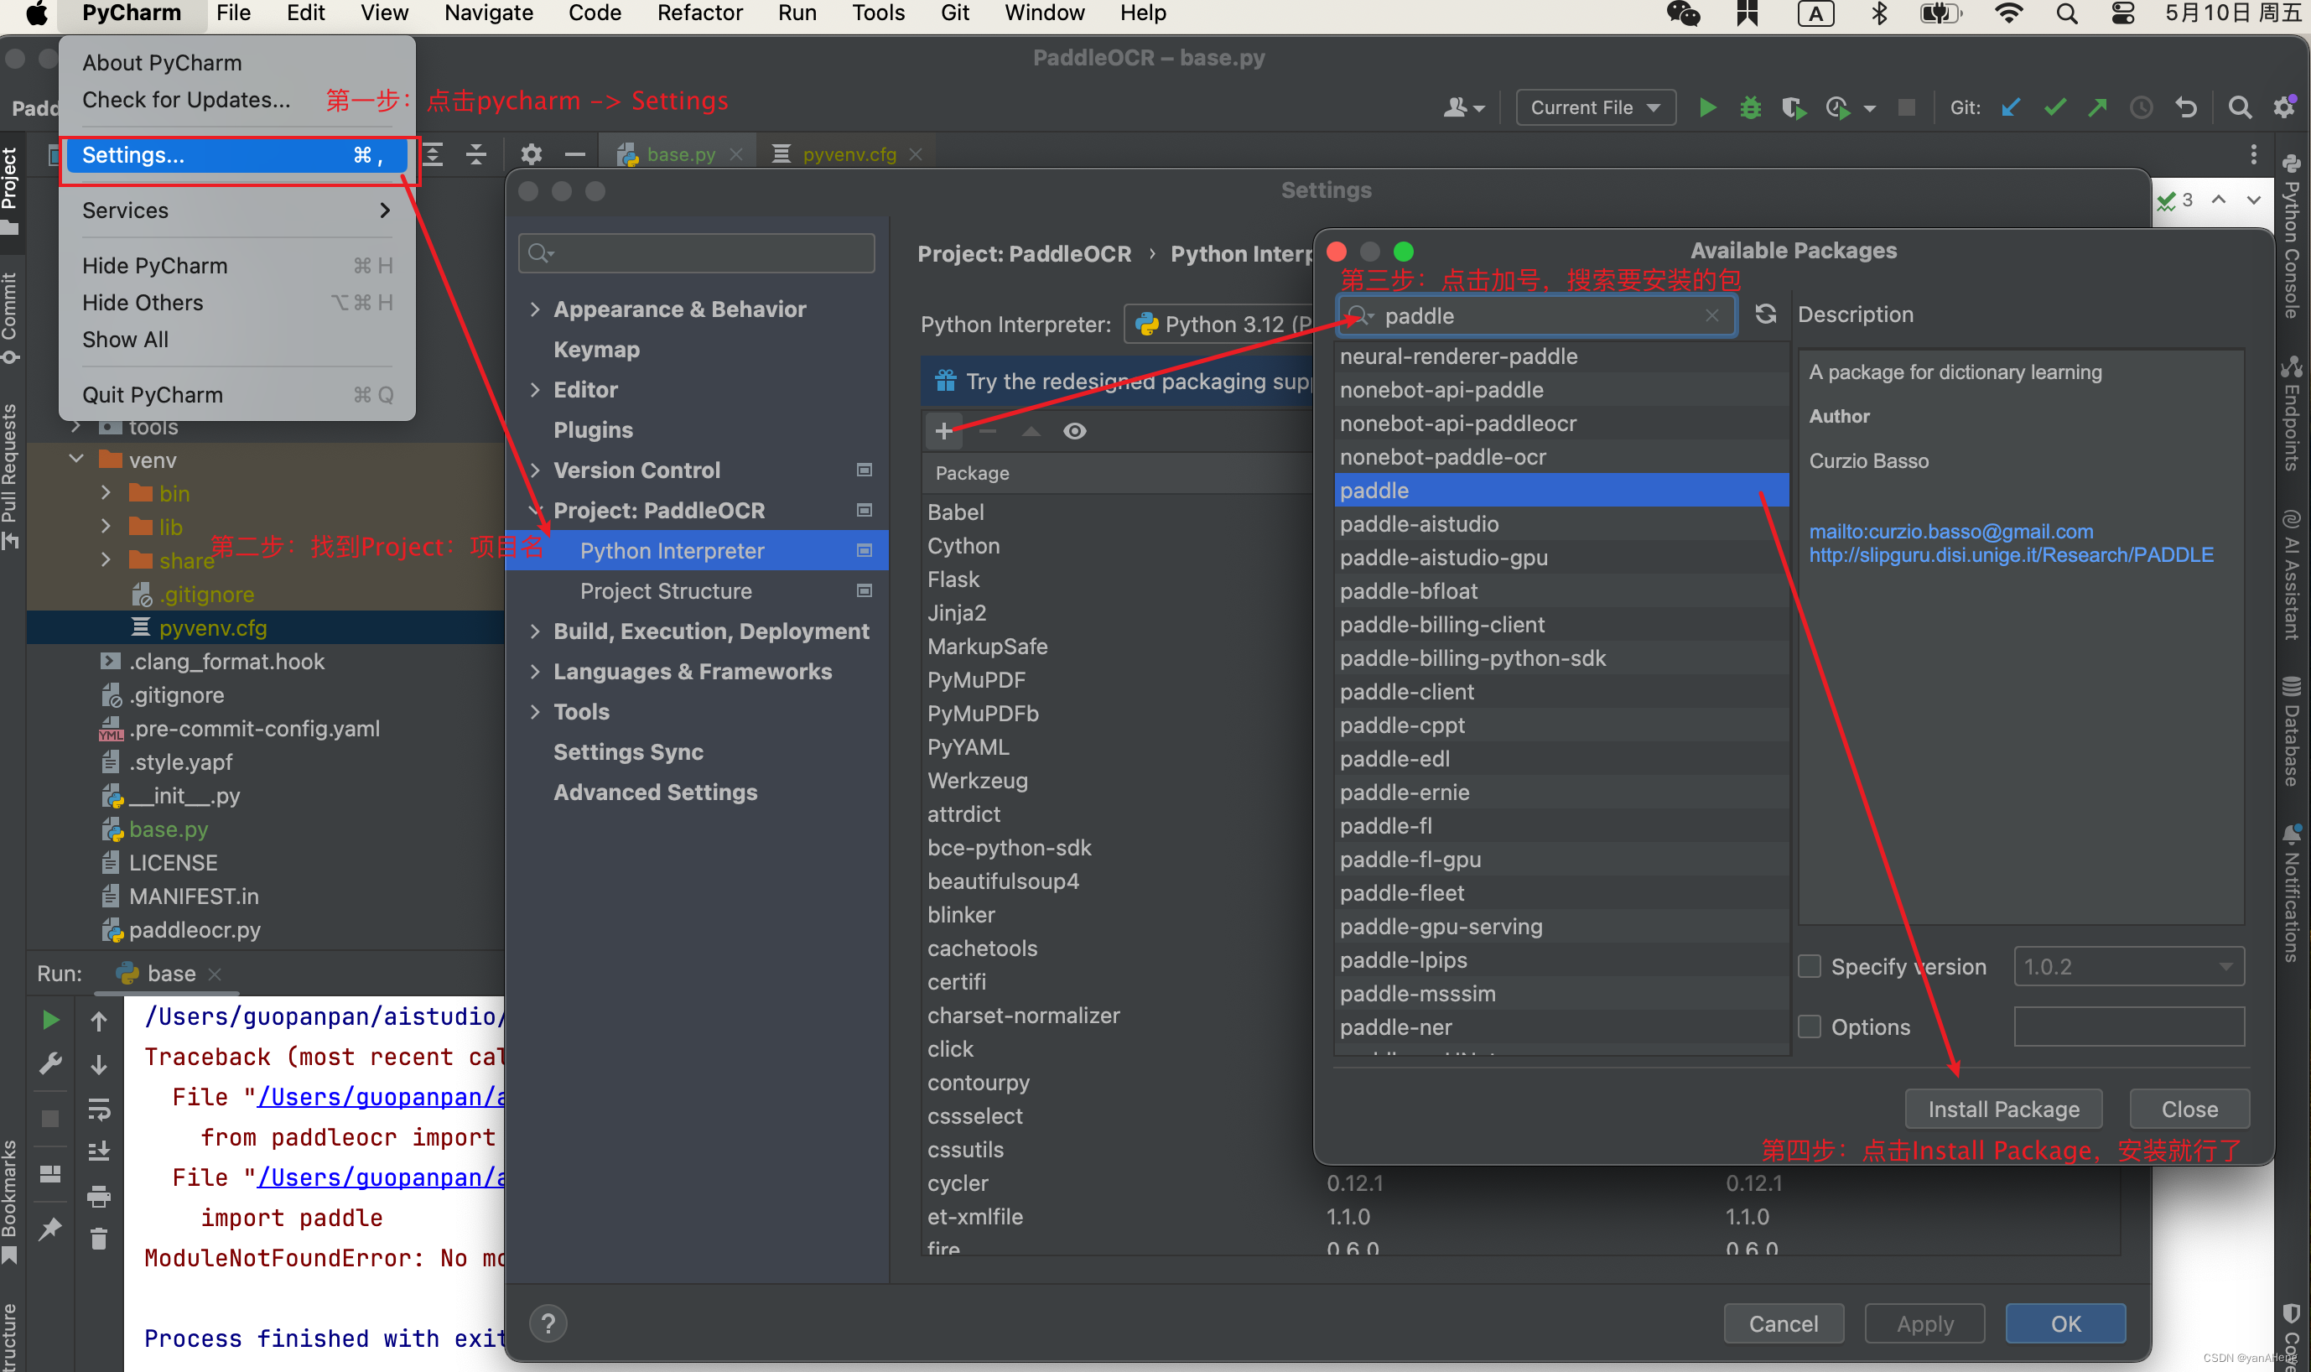This screenshot has width=2311, height=1372.
Task: Switch to pyvenv.cfg editor tab
Action: click(848, 153)
